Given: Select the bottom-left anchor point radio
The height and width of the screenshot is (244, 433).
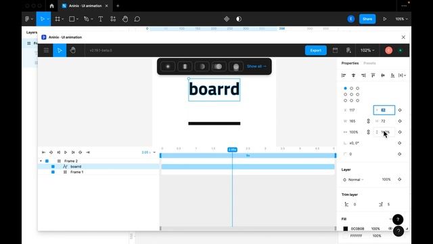Looking at the screenshot, I should (346, 100).
